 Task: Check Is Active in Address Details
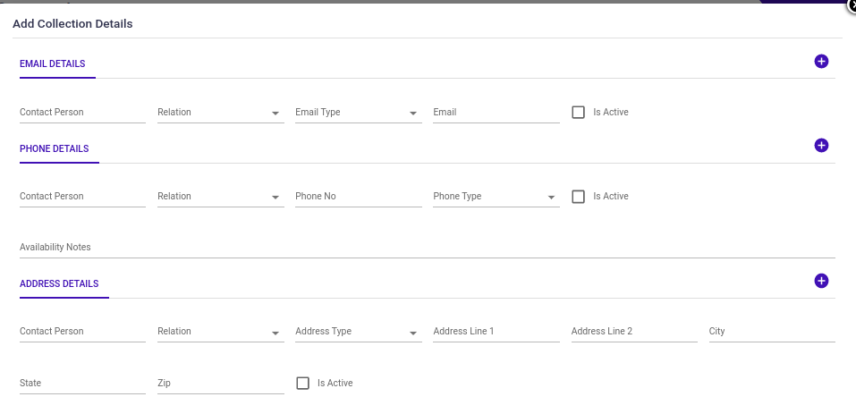point(302,384)
